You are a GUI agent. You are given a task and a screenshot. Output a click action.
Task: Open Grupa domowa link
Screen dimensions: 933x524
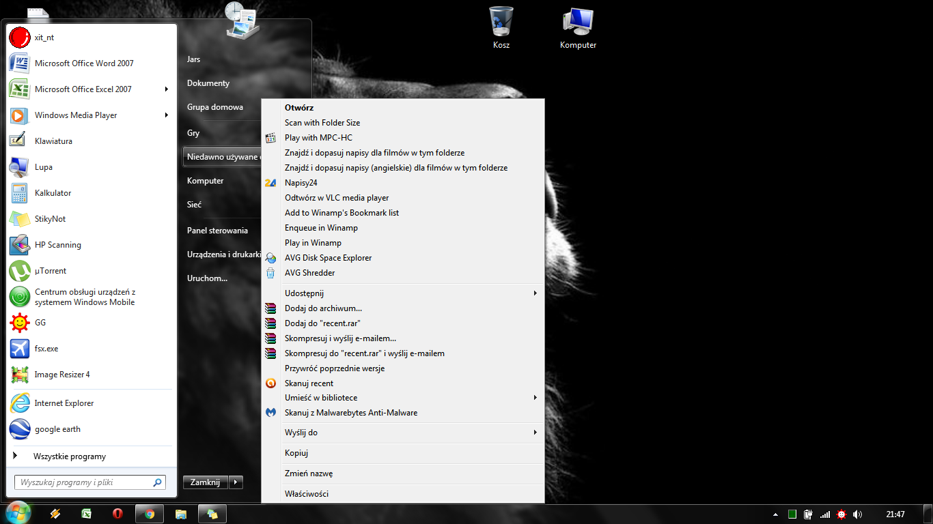(215, 107)
